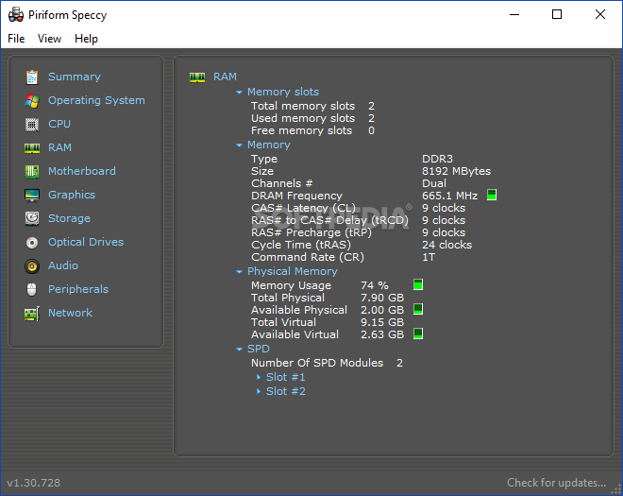Viewport: 623px width, 496px height.
Task: Click the '665.1 MHz' frequency value
Action: pyautogui.click(x=449, y=197)
